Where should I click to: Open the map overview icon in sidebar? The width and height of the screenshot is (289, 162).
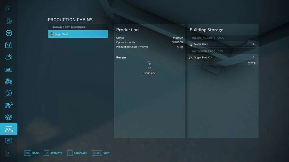tap(8, 21)
